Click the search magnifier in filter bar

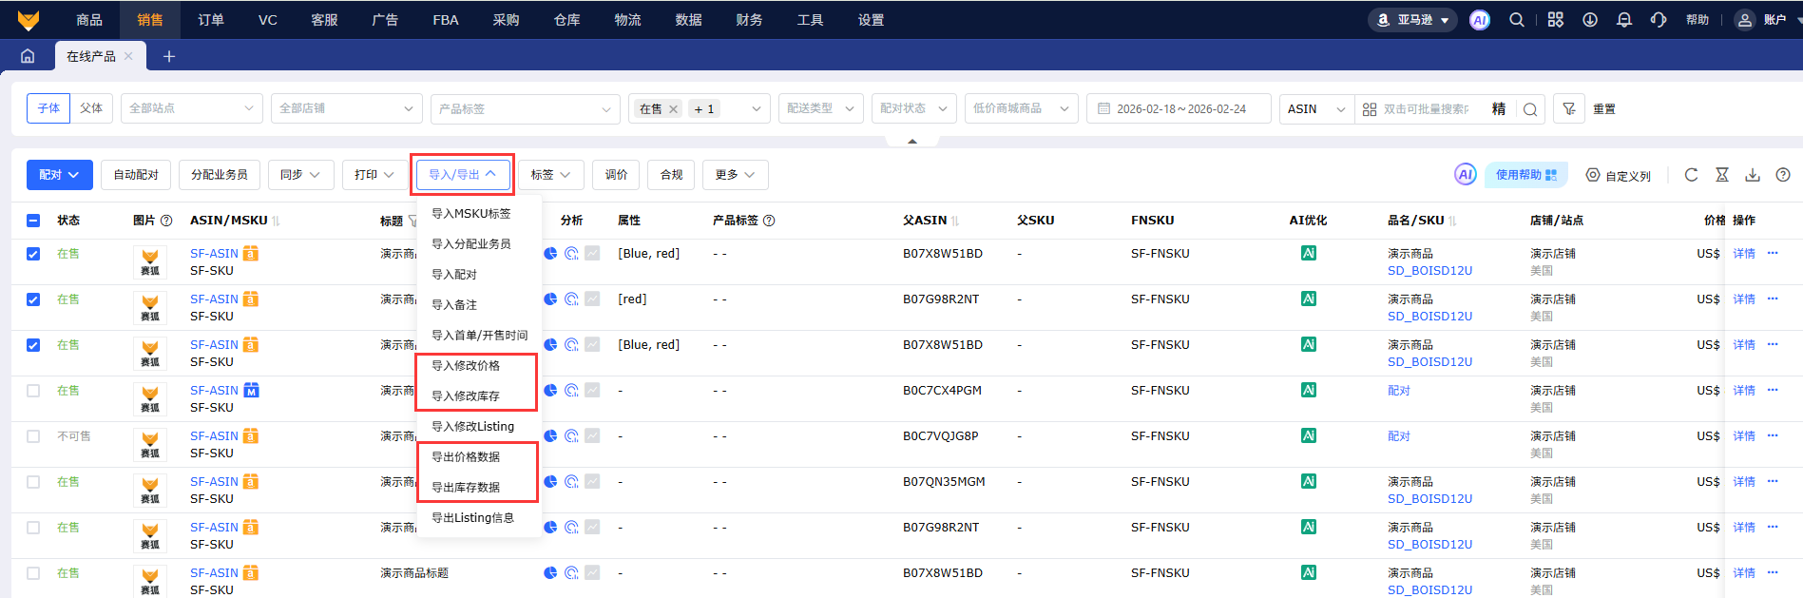coord(1530,109)
